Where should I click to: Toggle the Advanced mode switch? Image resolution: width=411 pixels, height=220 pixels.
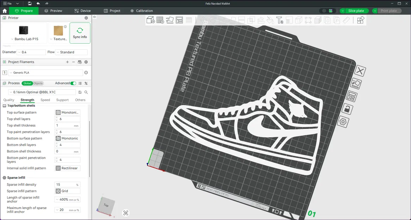click(x=73, y=83)
